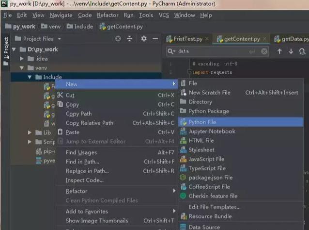Choose Find in Path...
The height and width of the screenshot is (230, 309).
tap(116, 162)
